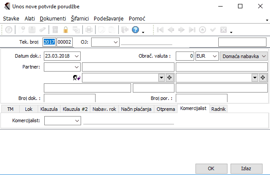Open the Partner code dropdown
Viewport: 270px width, 175px height.
pyautogui.click(x=77, y=67)
